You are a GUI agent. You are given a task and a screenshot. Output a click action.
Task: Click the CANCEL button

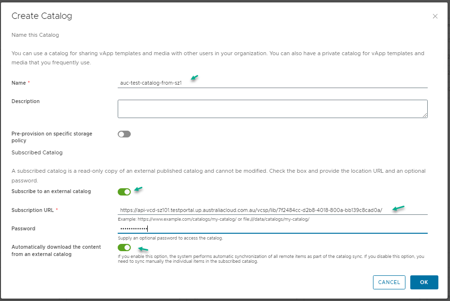pos(389,282)
